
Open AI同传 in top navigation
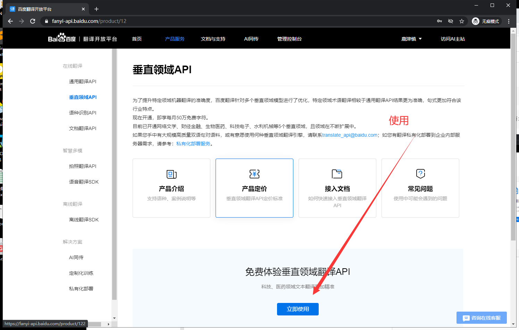251,39
